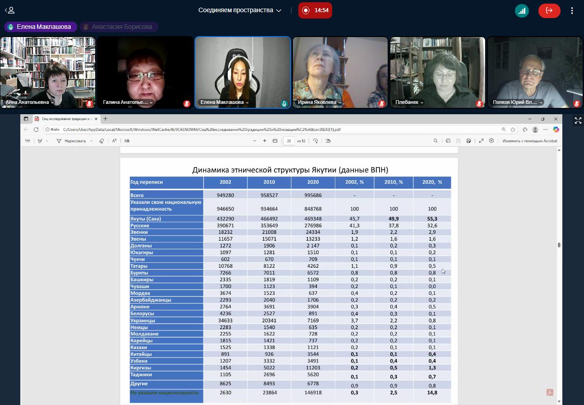Toggle the PDF table of contents sidebar
The image size is (584, 405).
coord(28,141)
